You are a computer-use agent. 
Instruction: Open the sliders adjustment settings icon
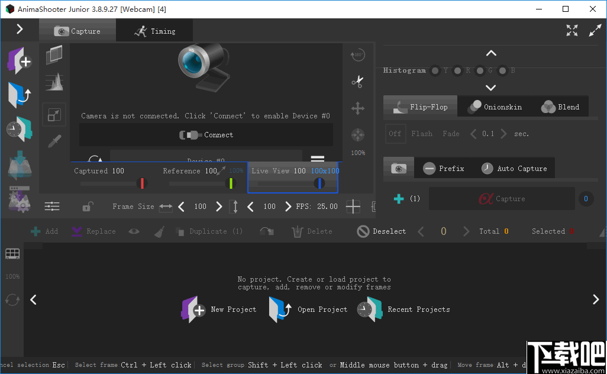pos(52,207)
